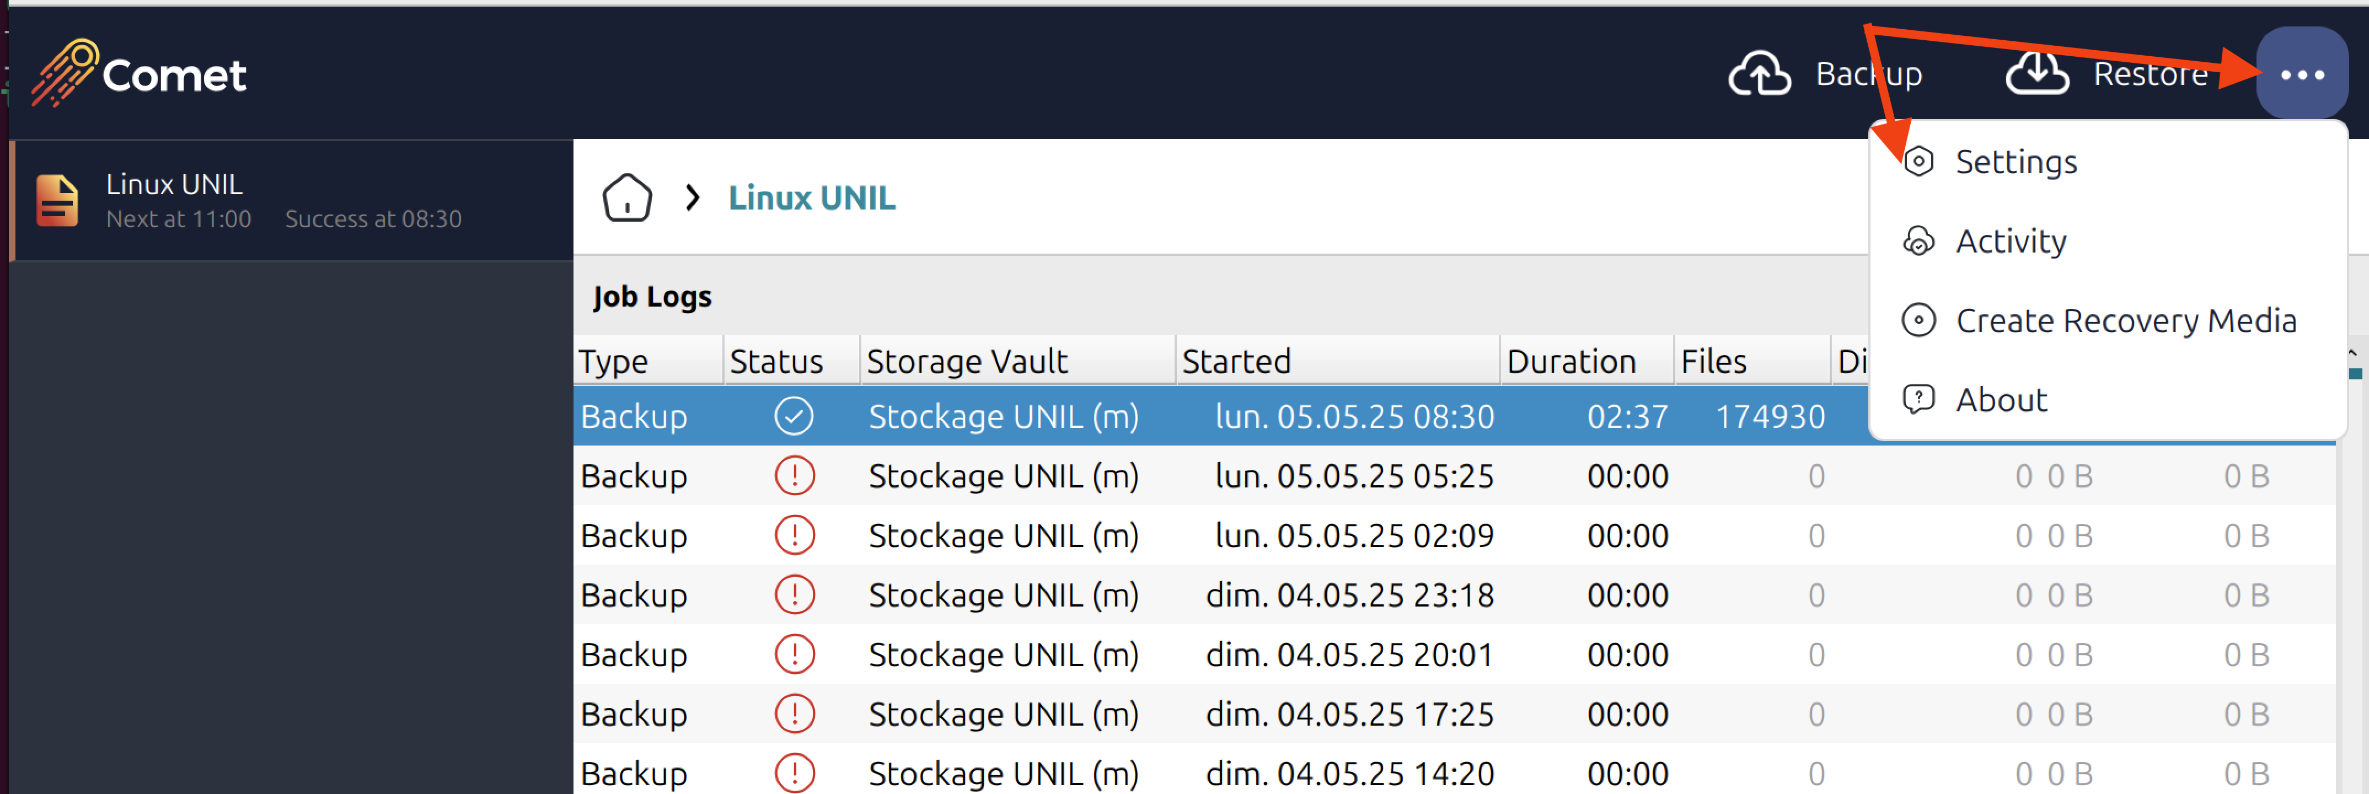Open the About menu entry
Screen dimensions: 2369x794
coord(2001,400)
